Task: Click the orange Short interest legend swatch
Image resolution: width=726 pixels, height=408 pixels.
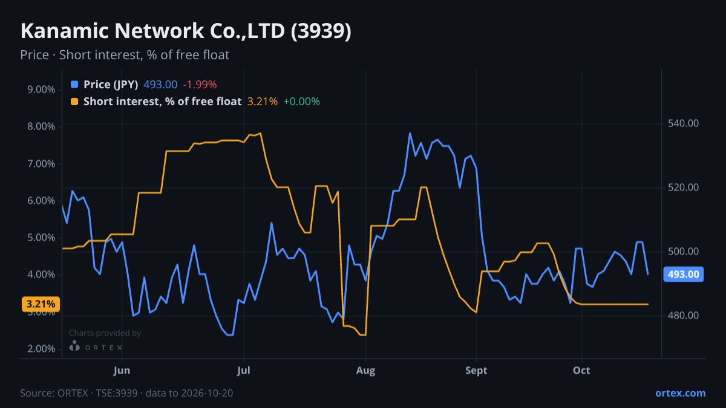Action: [74, 102]
